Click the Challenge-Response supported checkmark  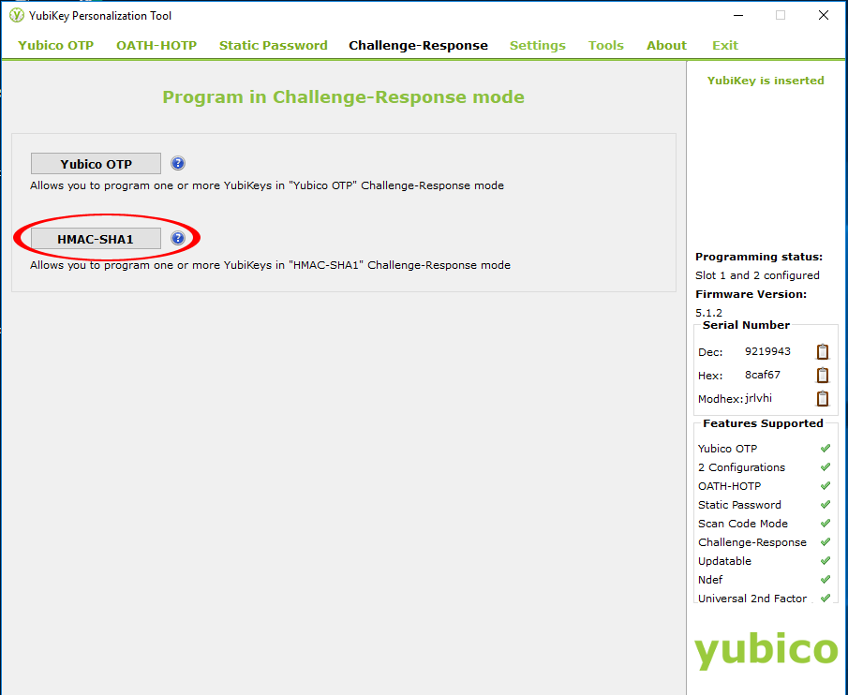coord(826,542)
